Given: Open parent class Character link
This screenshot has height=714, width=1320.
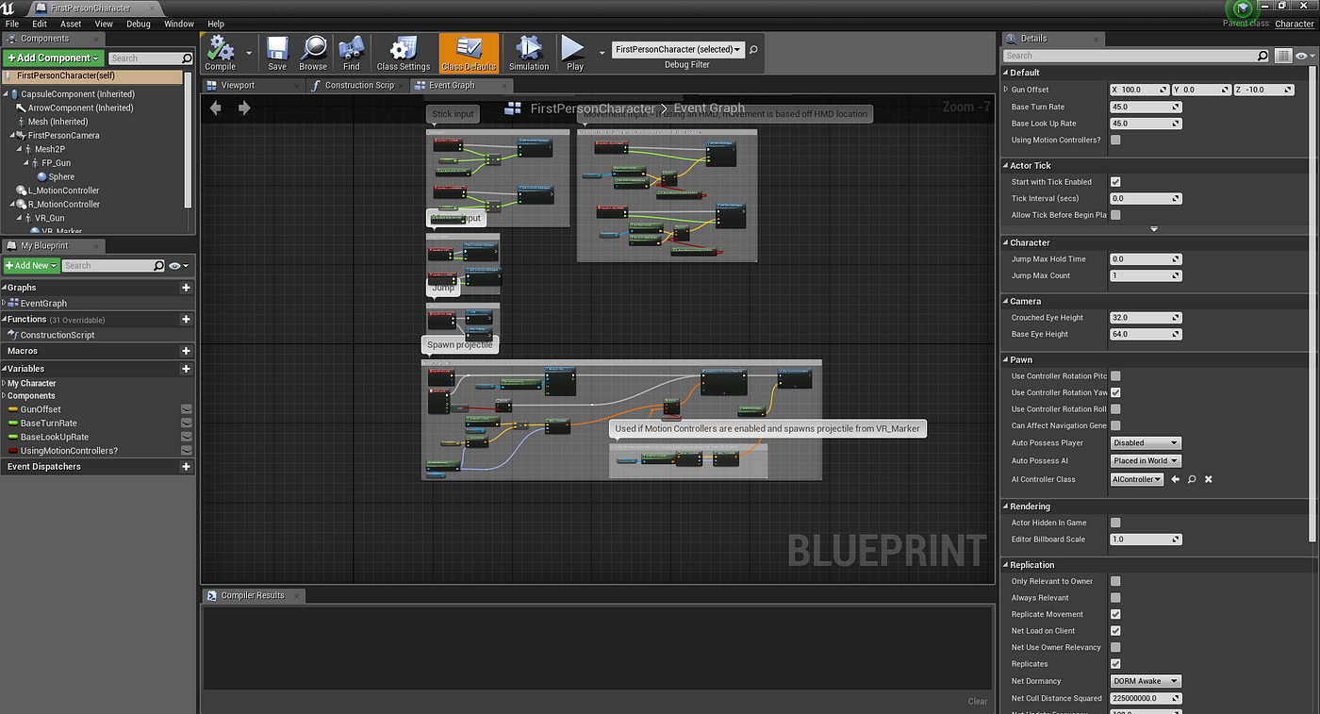Looking at the screenshot, I should tap(1295, 24).
